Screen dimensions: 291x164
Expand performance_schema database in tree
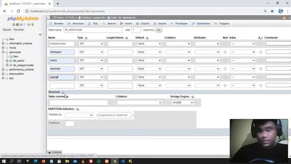click(x=3, y=70)
